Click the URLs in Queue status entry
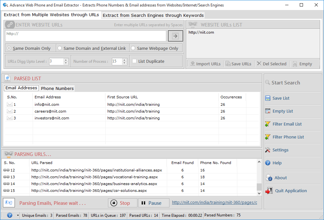324x220 pixels. click(x=108, y=215)
